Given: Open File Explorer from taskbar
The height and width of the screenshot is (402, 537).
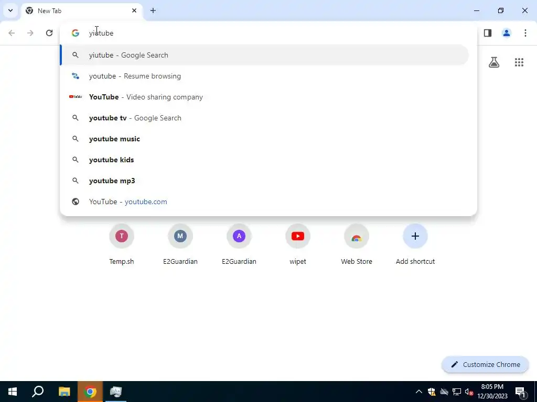Looking at the screenshot, I should click(x=64, y=392).
